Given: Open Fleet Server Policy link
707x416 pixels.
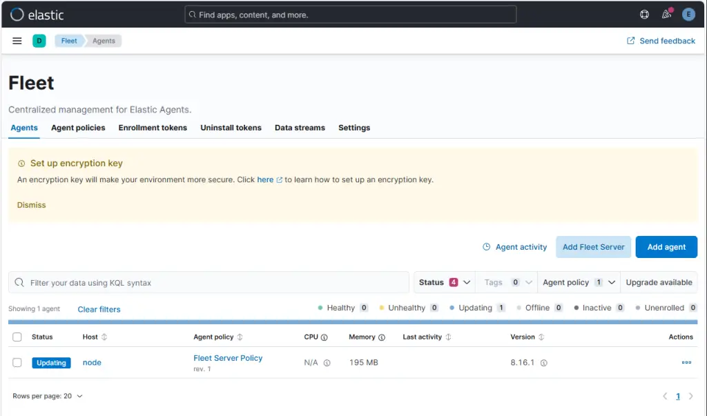Looking at the screenshot, I should [228, 358].
